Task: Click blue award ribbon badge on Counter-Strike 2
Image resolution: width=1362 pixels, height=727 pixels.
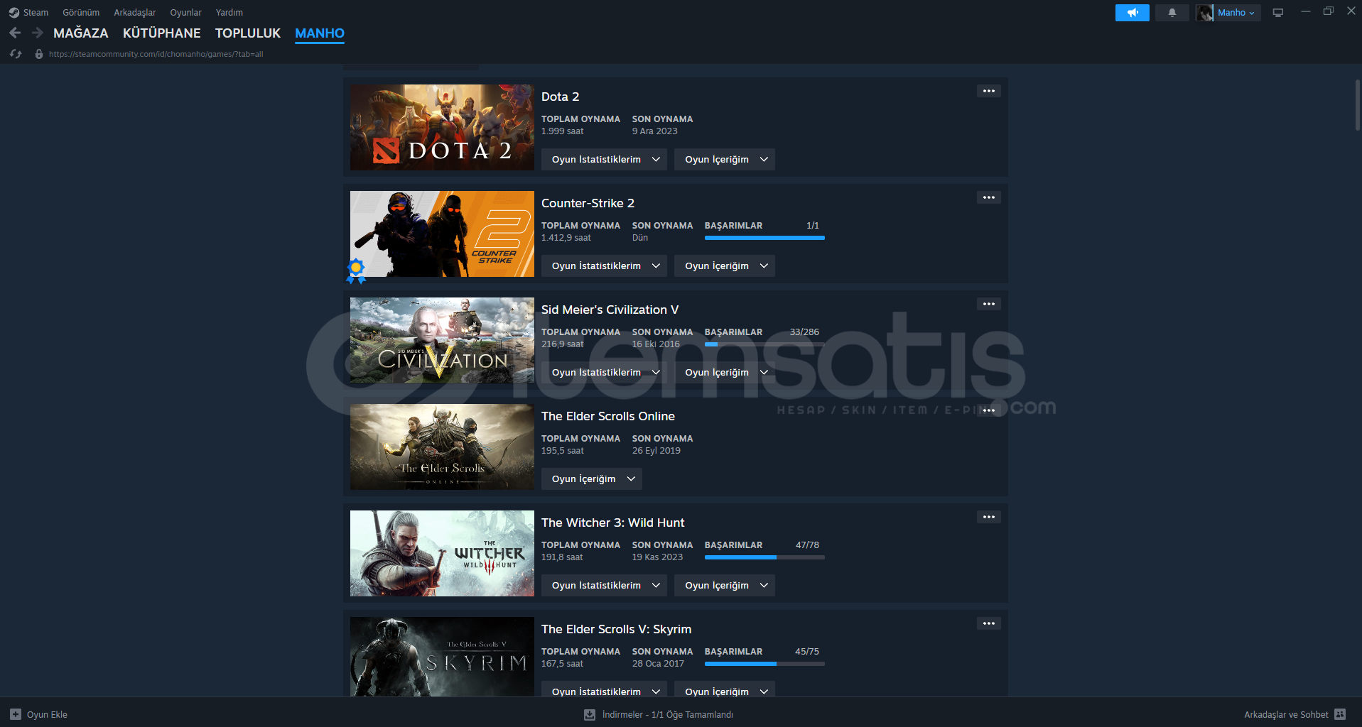Action: (356, 270)
